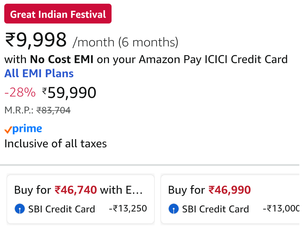
Task: Tap SBI Credit Card label in second offer
Action: point(215,209)
